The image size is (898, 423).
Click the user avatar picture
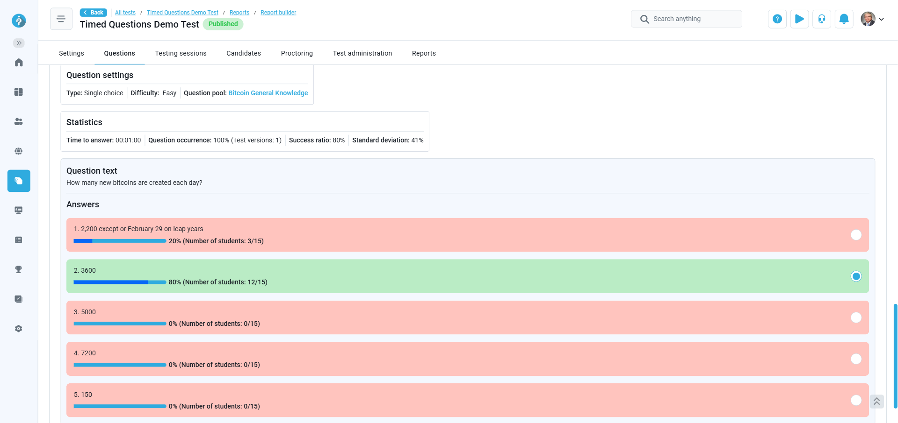[868, 19]
